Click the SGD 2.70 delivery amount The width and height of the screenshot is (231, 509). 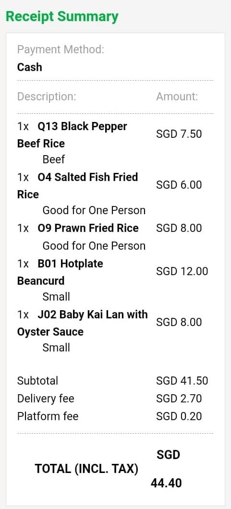tap(179, 398)
